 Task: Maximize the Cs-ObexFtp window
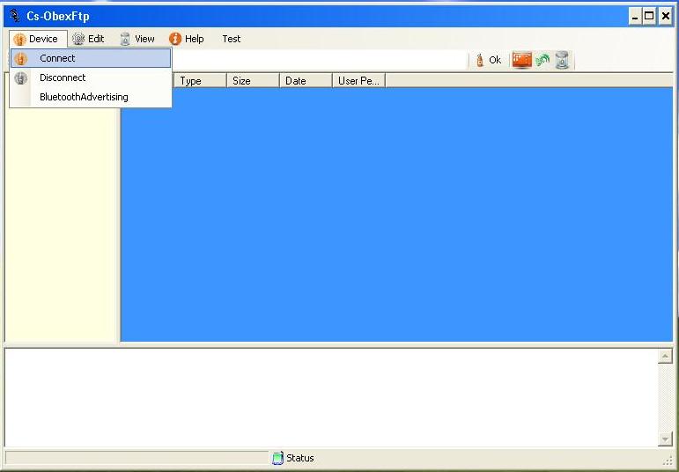coord(649,17)
